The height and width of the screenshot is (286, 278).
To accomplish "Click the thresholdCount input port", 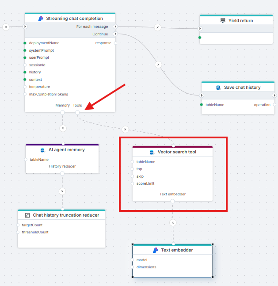I will [x=18, y=232].
